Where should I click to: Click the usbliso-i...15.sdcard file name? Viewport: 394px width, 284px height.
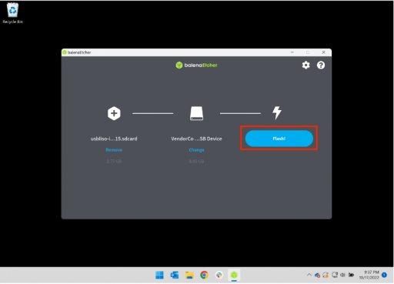[x=114, y=139]
